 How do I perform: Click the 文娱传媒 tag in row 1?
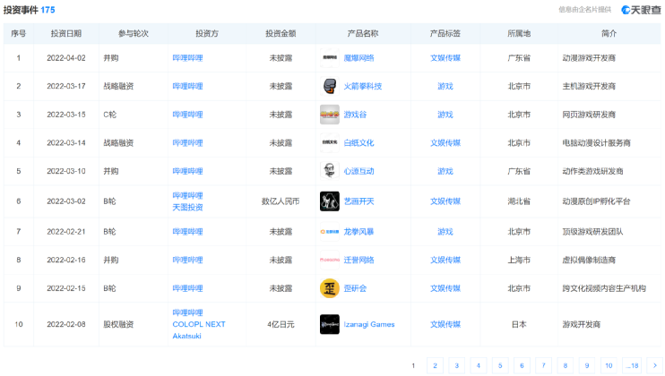point(445,57)
